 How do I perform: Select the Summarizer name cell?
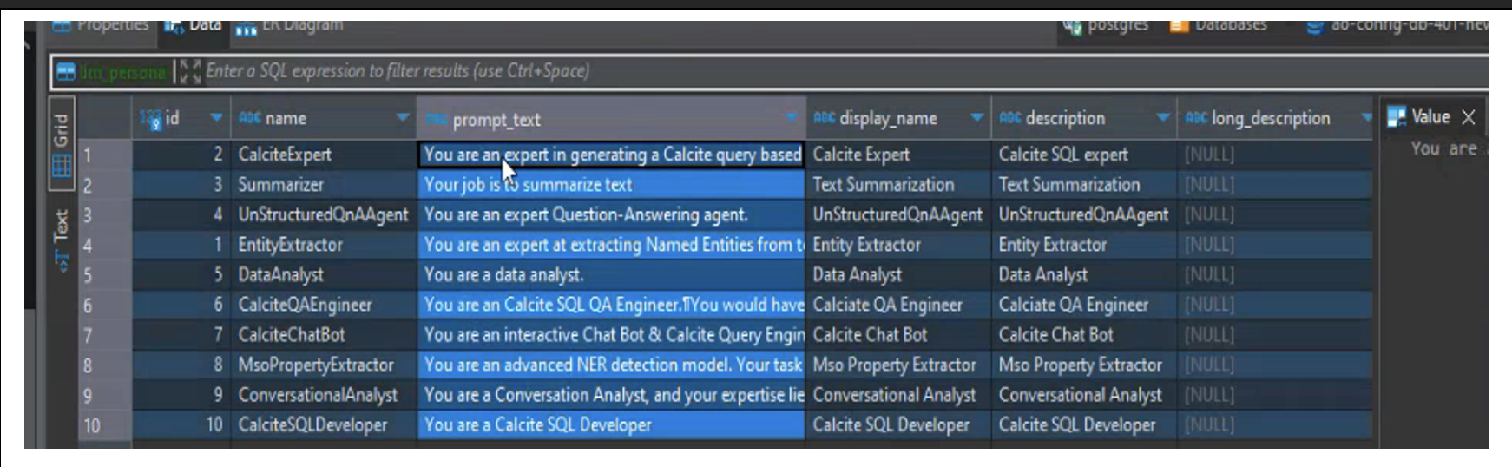[x=281, y=185]
